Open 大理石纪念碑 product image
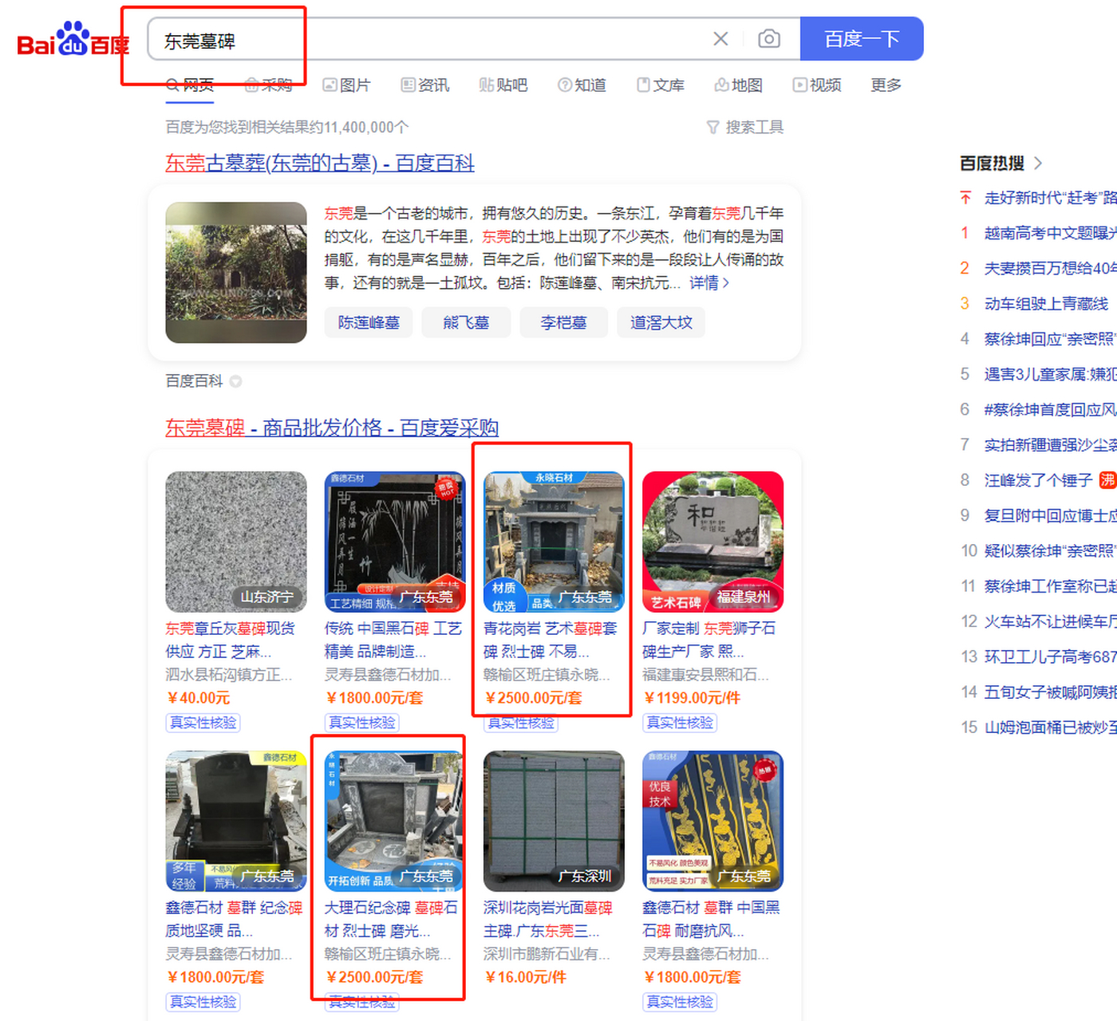 (x=395, y=821)
